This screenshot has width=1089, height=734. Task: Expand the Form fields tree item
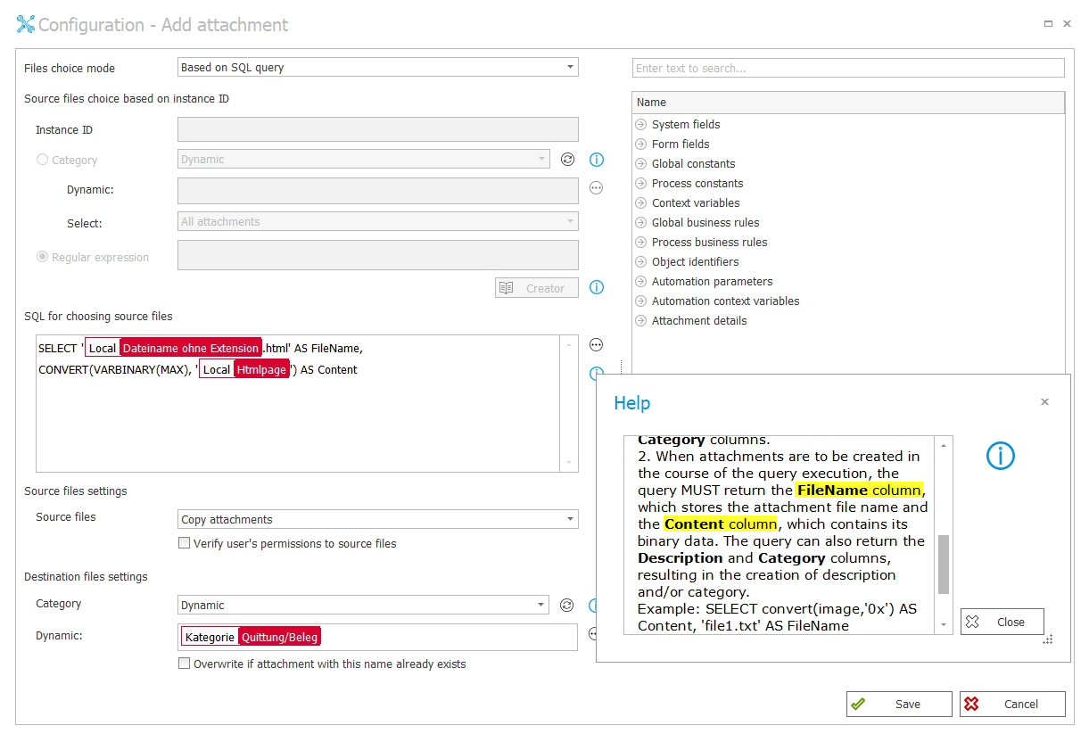(640, 144)
